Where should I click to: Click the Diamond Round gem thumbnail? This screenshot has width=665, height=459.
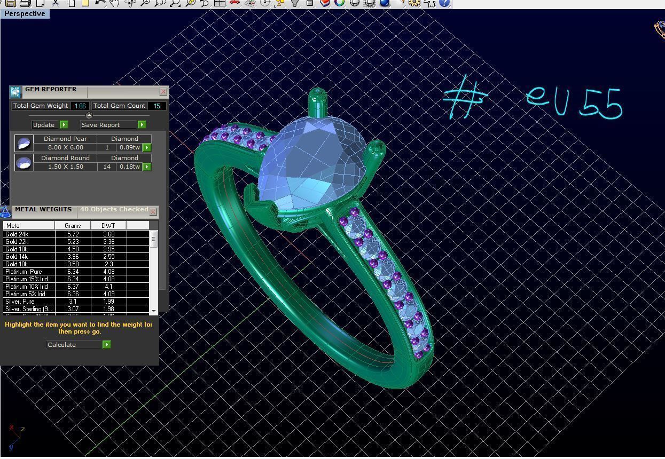24,162
